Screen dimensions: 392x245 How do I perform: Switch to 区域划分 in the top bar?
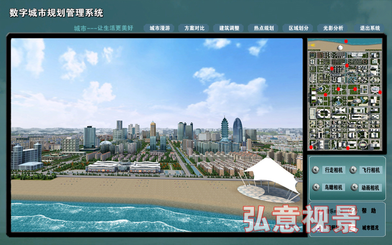coord(298,28)
